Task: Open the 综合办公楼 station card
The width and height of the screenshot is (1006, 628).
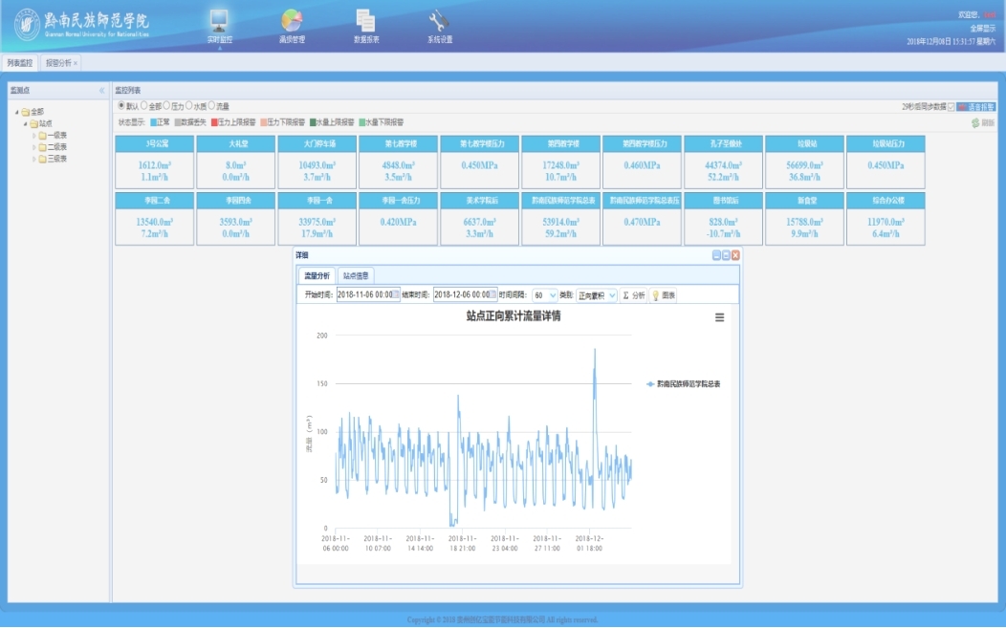Action: click(886, 218)
